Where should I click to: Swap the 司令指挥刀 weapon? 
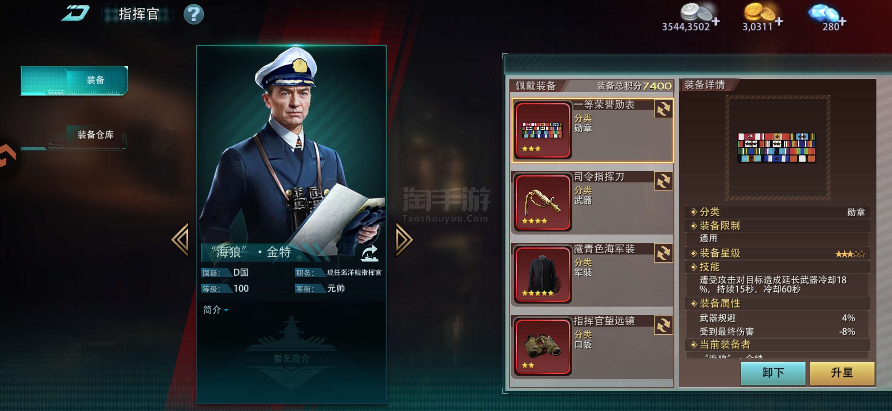663,181
